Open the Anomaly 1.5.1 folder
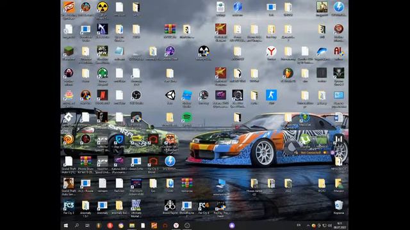Viewport: 410px width, 230px height. pyautogui.click(x=85, y=206)
